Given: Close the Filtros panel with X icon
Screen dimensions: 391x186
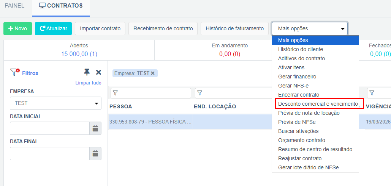Looking at the screenshot, I should click(98, 72).
